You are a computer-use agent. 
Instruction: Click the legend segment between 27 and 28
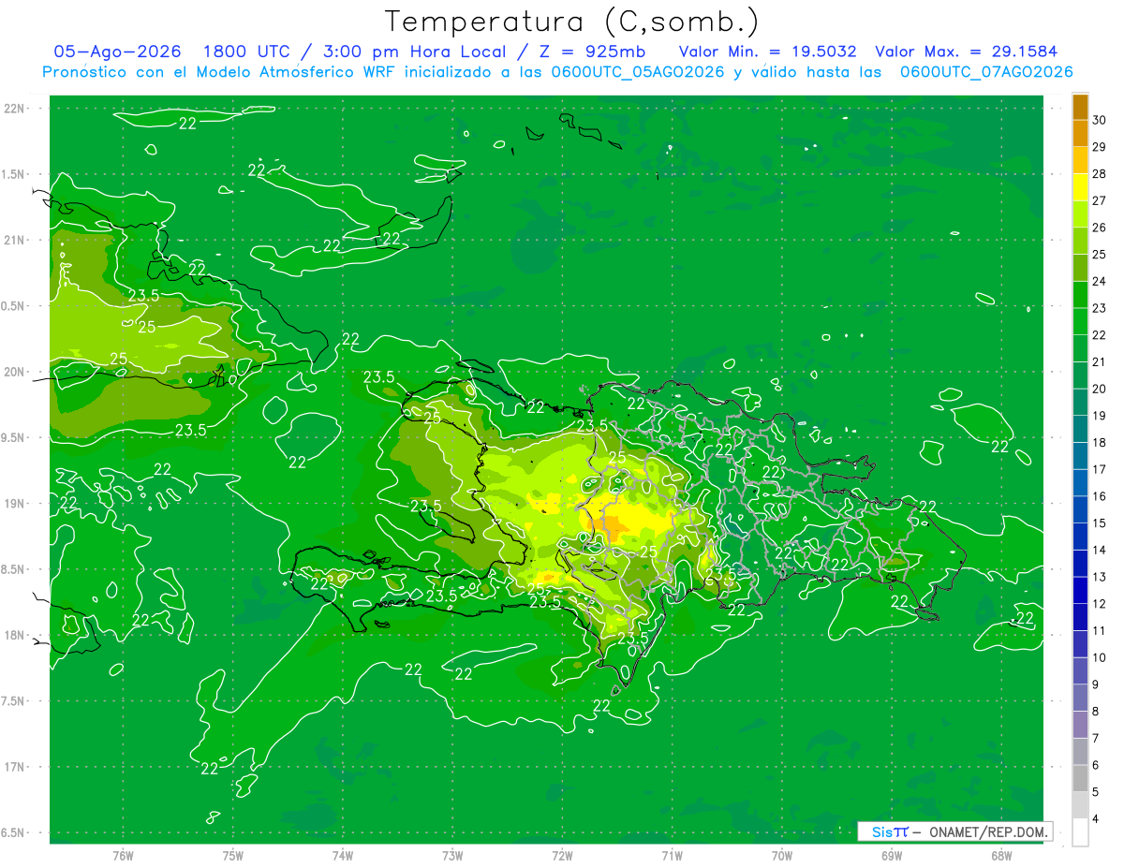tap(1080, 187)
